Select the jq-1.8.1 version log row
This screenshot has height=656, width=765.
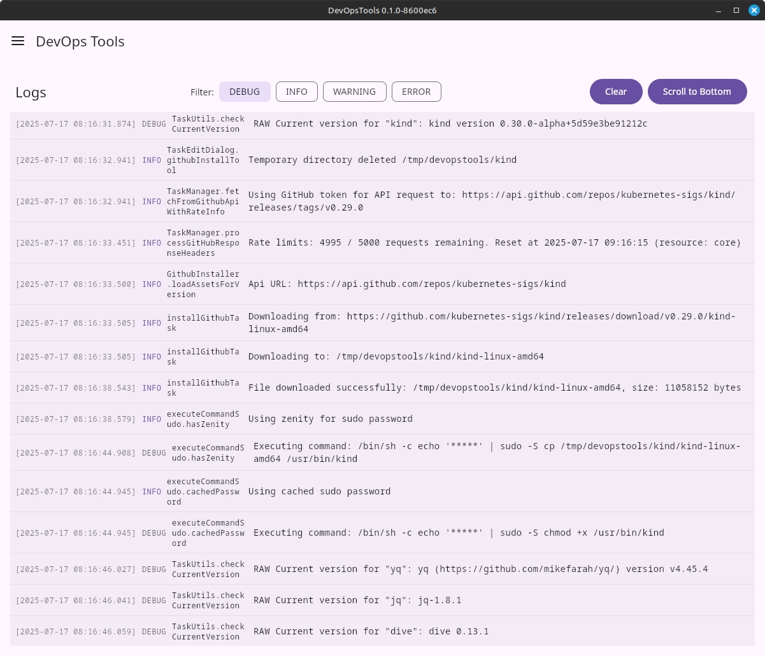click(x=357, y=600)
